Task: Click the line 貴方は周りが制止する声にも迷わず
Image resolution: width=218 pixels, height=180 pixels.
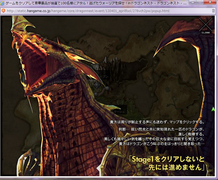Action: pyautogui.click(x=157, y=122)
